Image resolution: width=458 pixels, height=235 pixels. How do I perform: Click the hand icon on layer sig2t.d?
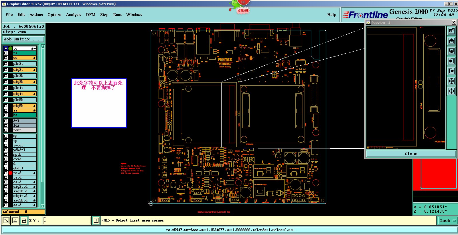(x=34, y=187)
